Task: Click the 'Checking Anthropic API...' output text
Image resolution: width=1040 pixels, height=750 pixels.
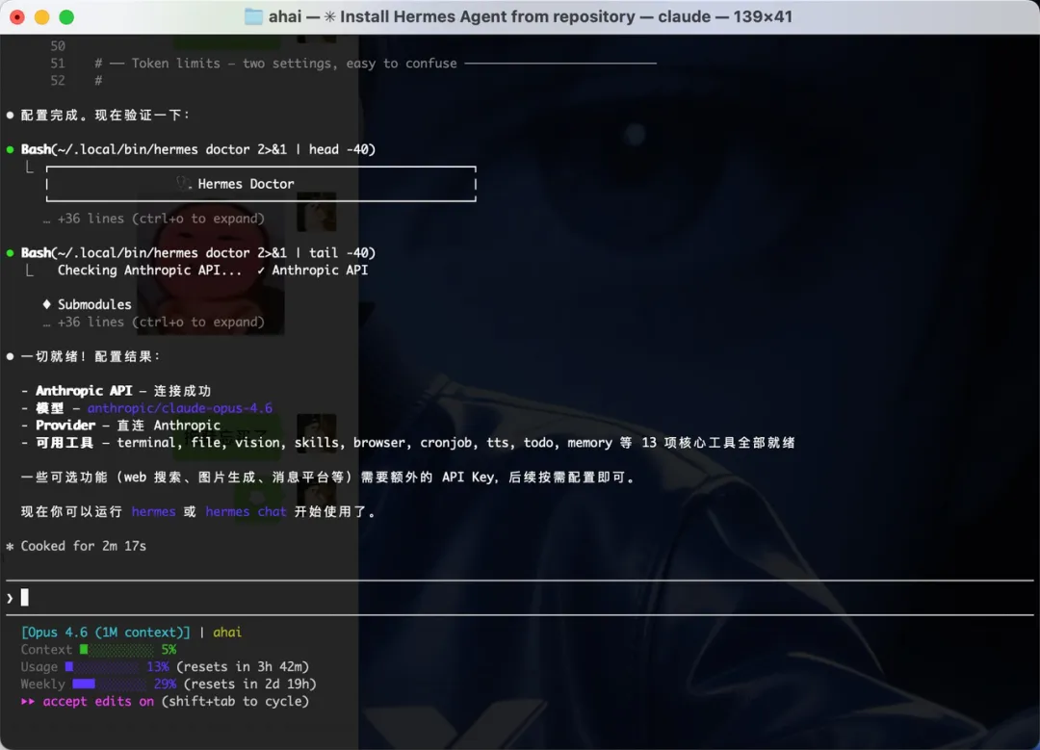Action: pyautogui.click(x=150, y=270)
